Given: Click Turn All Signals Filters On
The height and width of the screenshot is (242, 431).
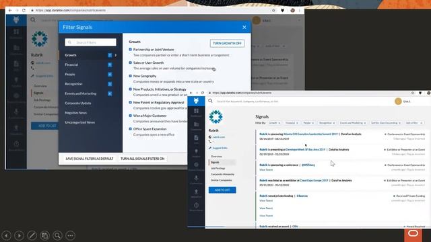Looking at the screenshot, I should [142, 159].
